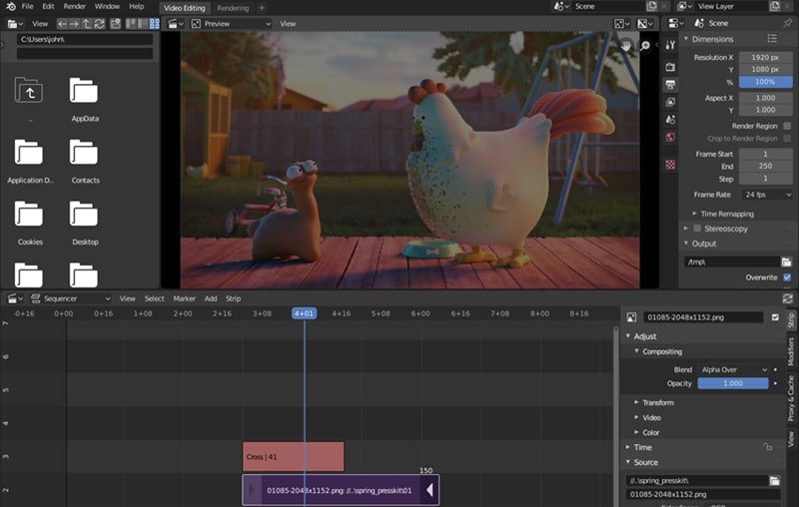Open the Preview display mode dropdown
The height and width of the screenshot is (507, 799).
coord(231,23)
